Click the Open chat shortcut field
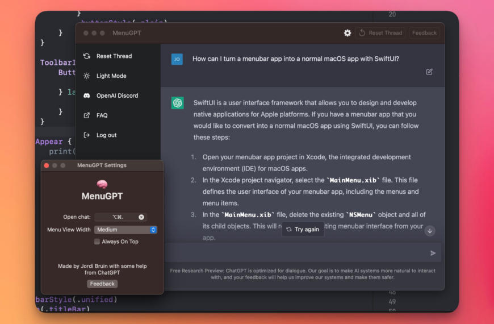The height and width of the screenshot is (324, 494). [x=121, y=217]
